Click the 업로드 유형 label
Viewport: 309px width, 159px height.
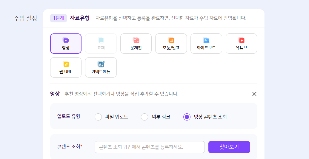69,116
